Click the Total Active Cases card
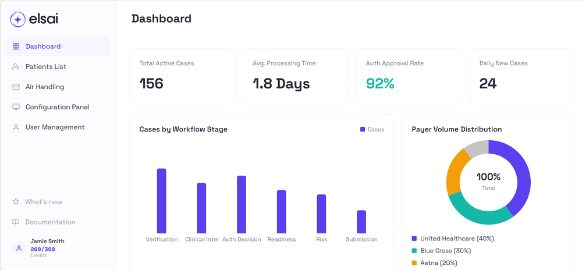 point(182,76)
